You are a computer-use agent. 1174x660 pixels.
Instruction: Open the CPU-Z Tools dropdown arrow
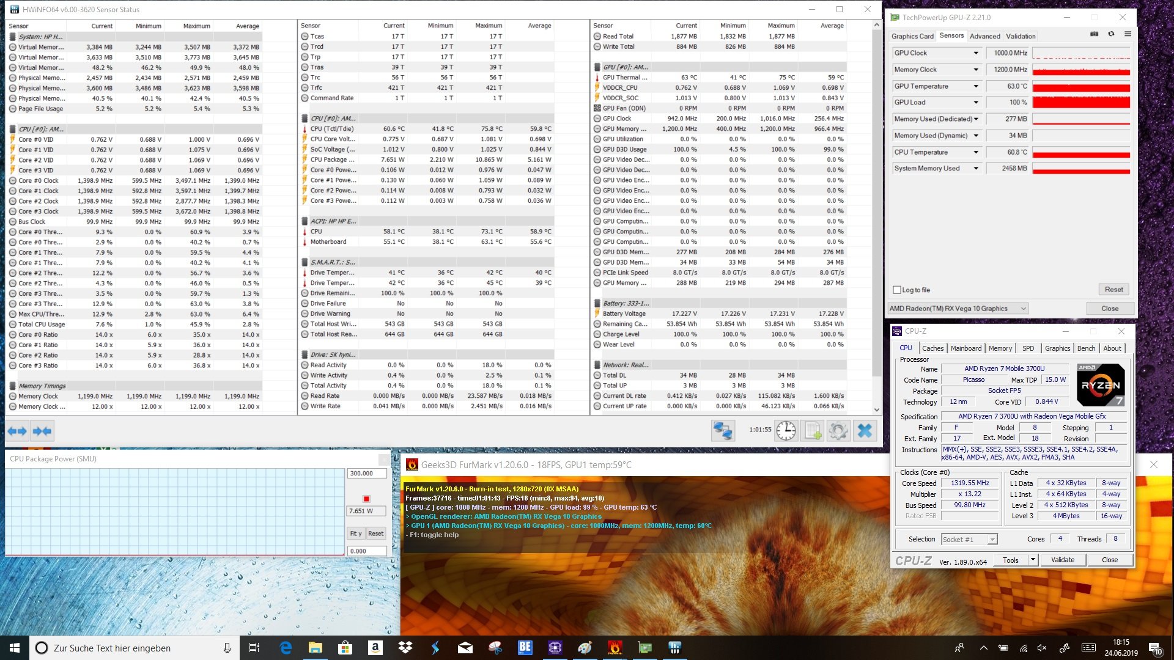click(x=1033, y=560)
